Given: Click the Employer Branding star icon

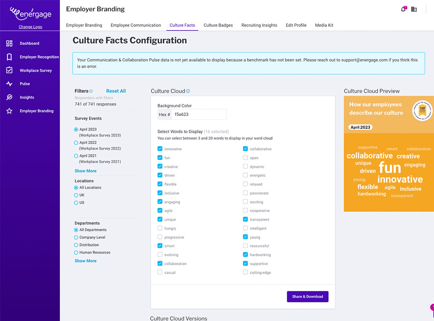Looking at the screenshot, I should [x=9, y=111].
